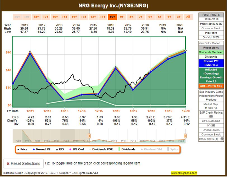Click the Stock Splits info icon
This screenshot has height=177, width=227.
[222, 139]
